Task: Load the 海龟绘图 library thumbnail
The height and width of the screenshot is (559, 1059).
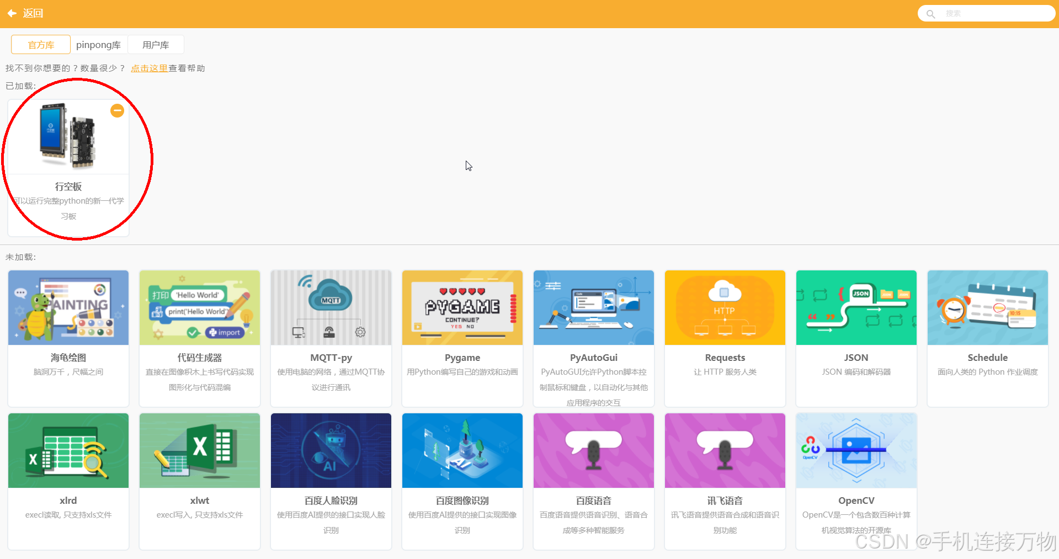Action: coord(68,307)
